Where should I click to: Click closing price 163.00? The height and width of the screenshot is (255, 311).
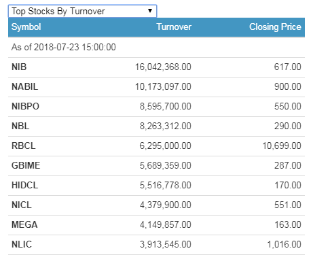coord(288,224)
